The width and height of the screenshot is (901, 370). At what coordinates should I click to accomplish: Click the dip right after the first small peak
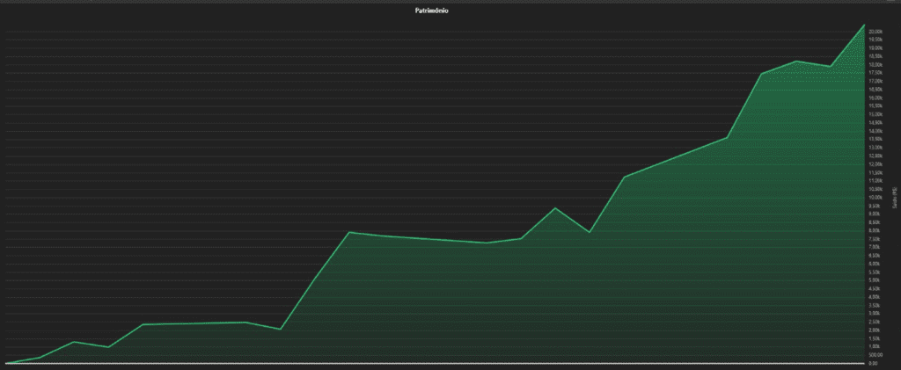tap(107, 347)
